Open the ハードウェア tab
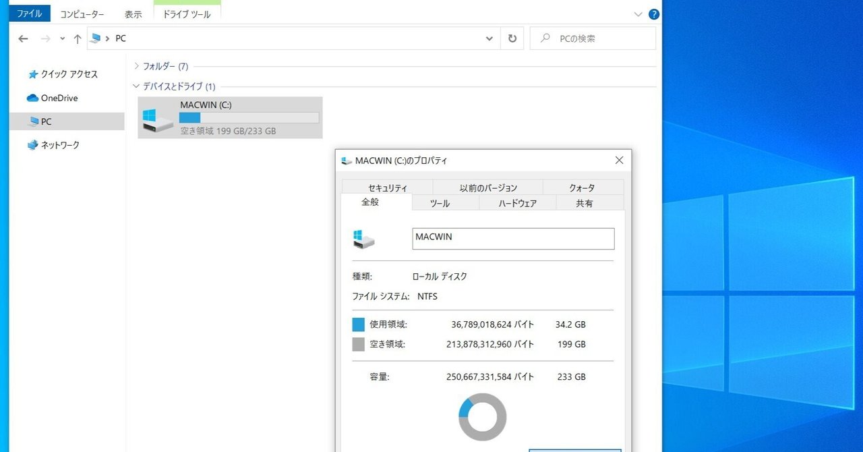This screenshot has width=863, height=452. [x=517, y=203]
